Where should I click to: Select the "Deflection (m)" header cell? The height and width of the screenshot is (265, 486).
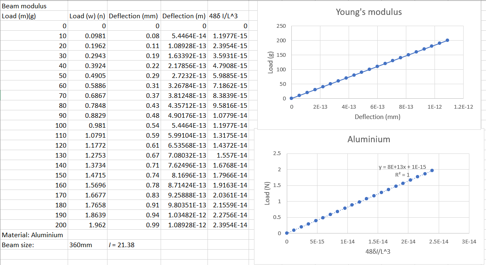click(184, 16)
